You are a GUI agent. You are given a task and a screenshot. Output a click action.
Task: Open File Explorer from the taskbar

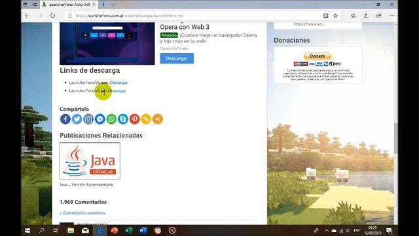[71, 230]
